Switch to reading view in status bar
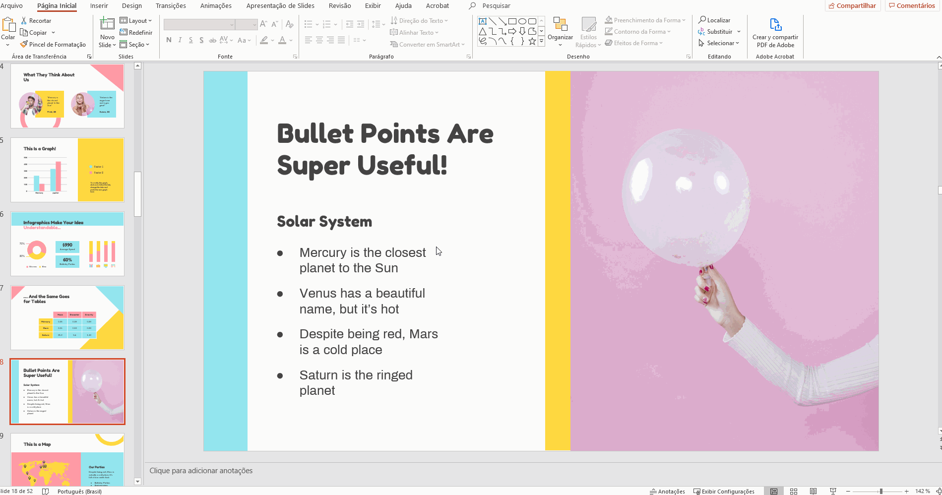The image size is (942, 495). click(814, 491)
